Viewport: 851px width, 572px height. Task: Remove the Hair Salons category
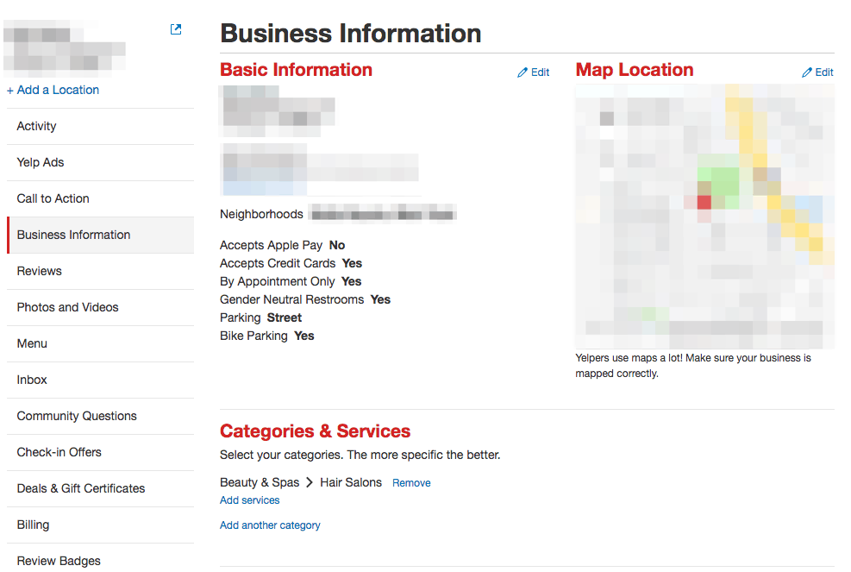[411, 483]
